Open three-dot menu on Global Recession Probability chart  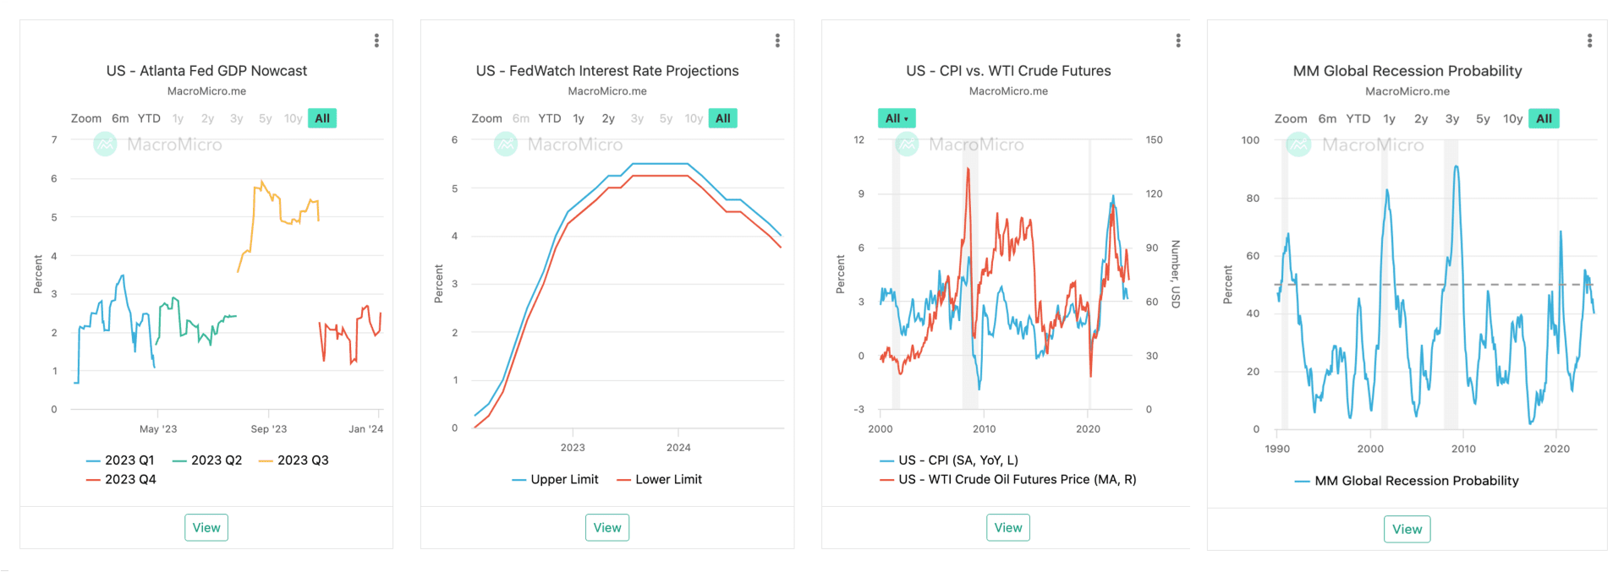pos(1588,40)
